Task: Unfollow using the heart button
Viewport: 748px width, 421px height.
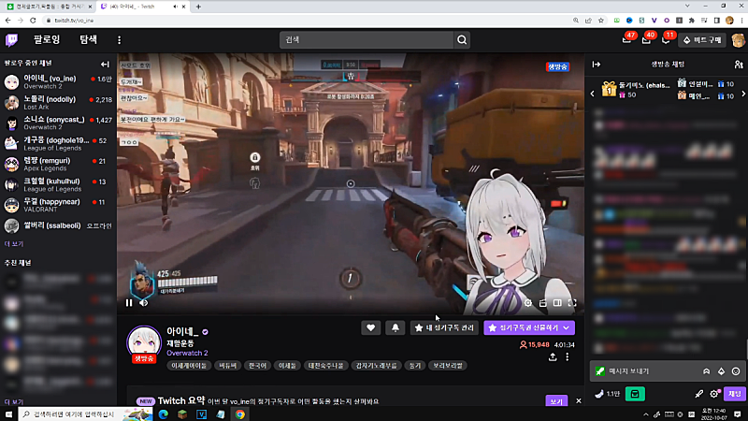Action: [x=370, y=327]
